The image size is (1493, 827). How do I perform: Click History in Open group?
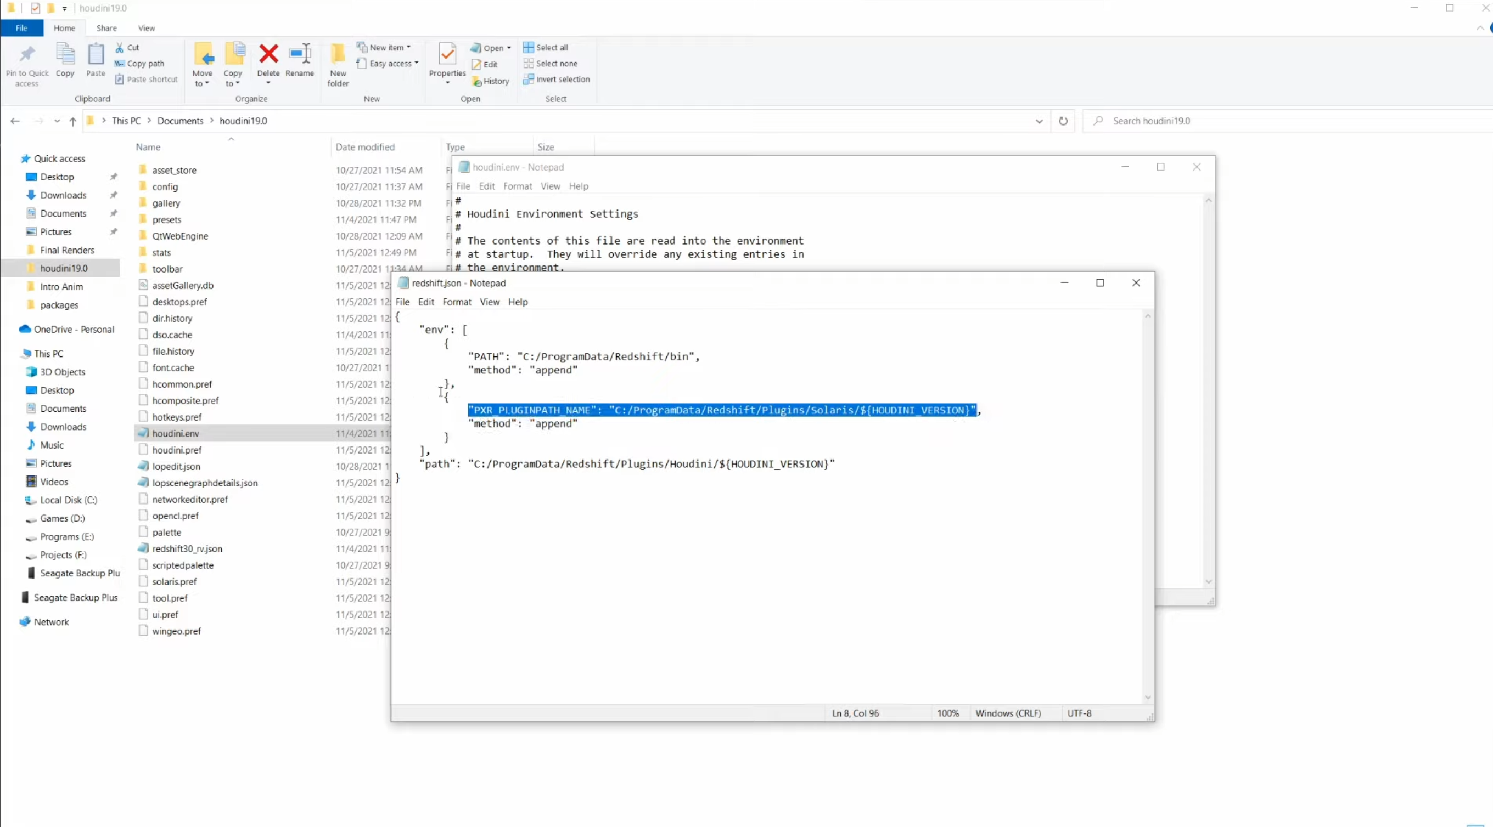491,81
